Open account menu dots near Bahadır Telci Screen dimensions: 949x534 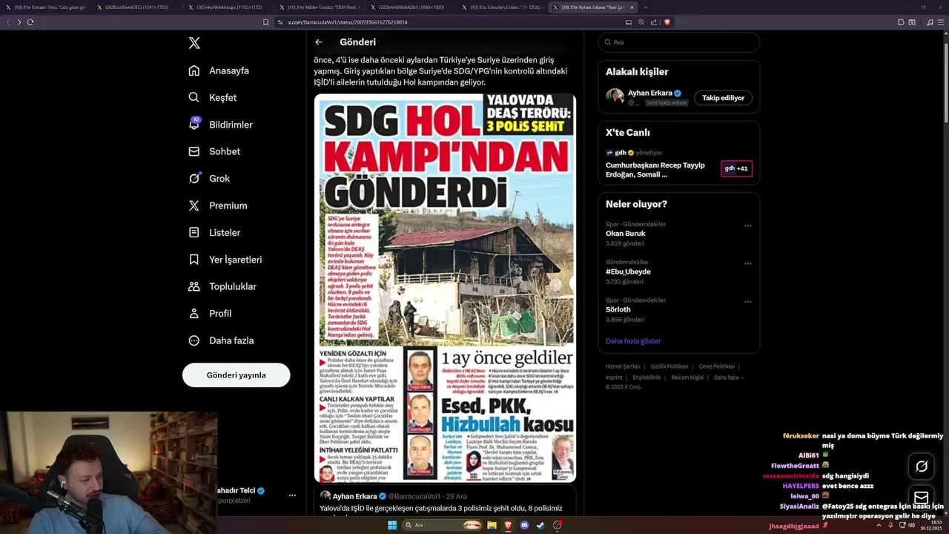[292, 495]
